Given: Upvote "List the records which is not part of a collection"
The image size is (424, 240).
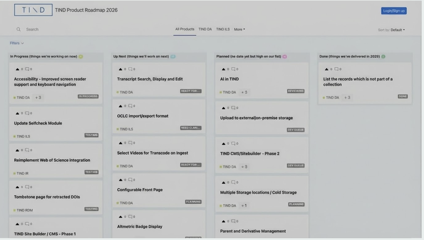Looking at the screenshot, I should (326, 69).
